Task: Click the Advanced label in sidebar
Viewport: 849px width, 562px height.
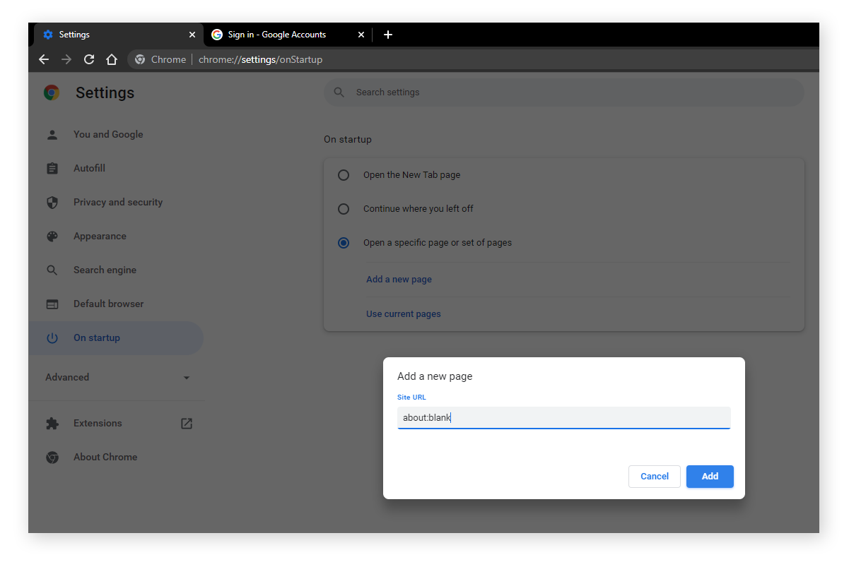Action: coord(67,377)
